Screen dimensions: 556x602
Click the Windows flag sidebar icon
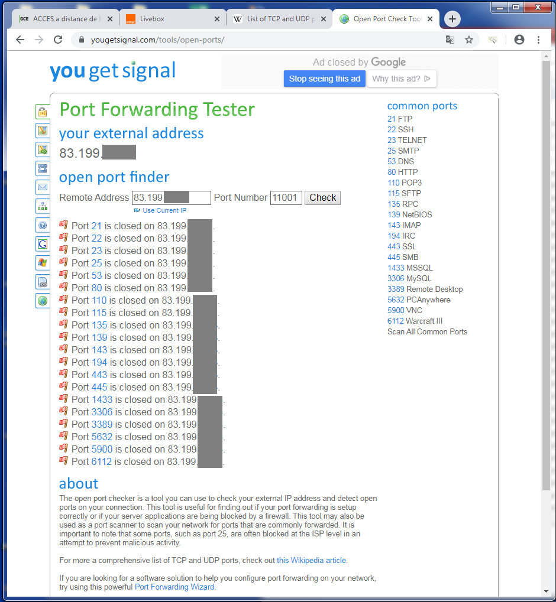43,263
